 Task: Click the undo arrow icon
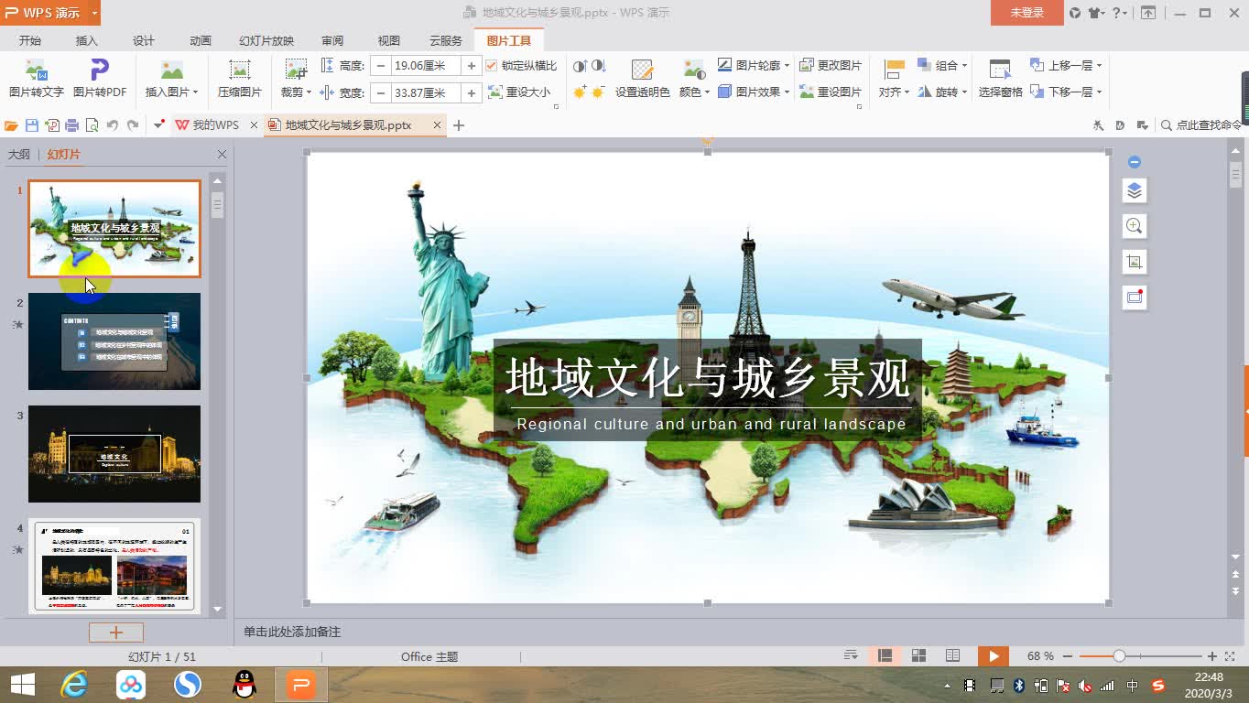(113, 125)
